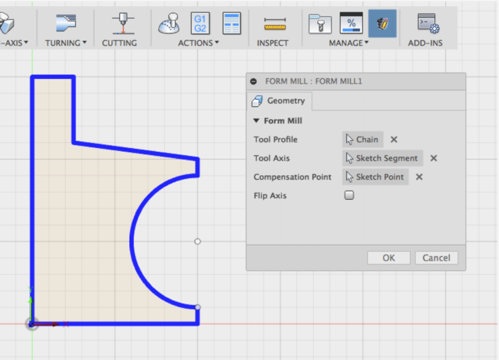
Task: Click the Sketch Point selection button
Action: (x=375, y=177)
